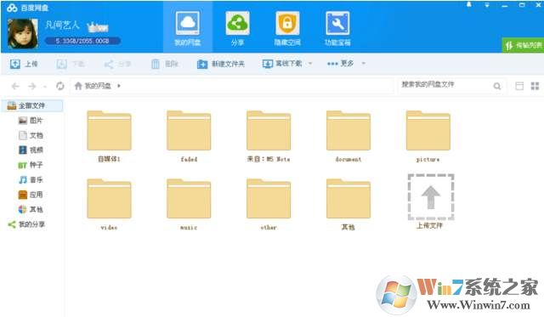Click the share toolbar button
Image resolution: width=544 pixels, height=317 pixels.
(117, 64)
